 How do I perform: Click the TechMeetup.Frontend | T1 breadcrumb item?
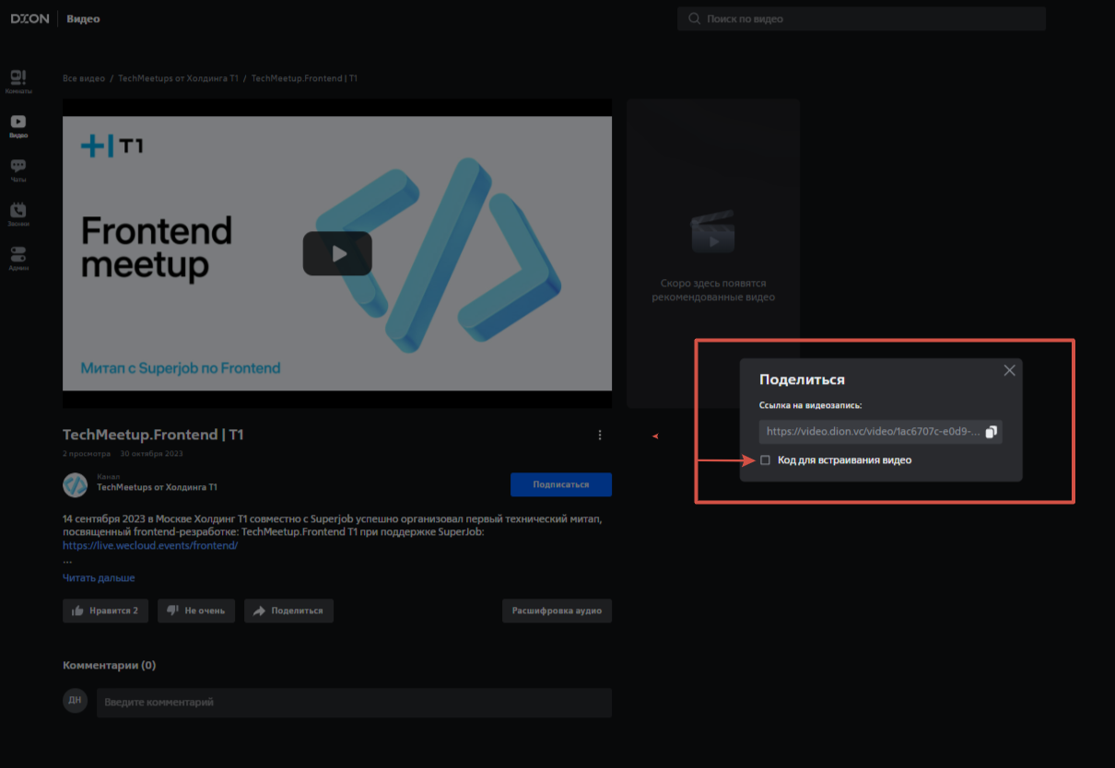tap(304, 79)
